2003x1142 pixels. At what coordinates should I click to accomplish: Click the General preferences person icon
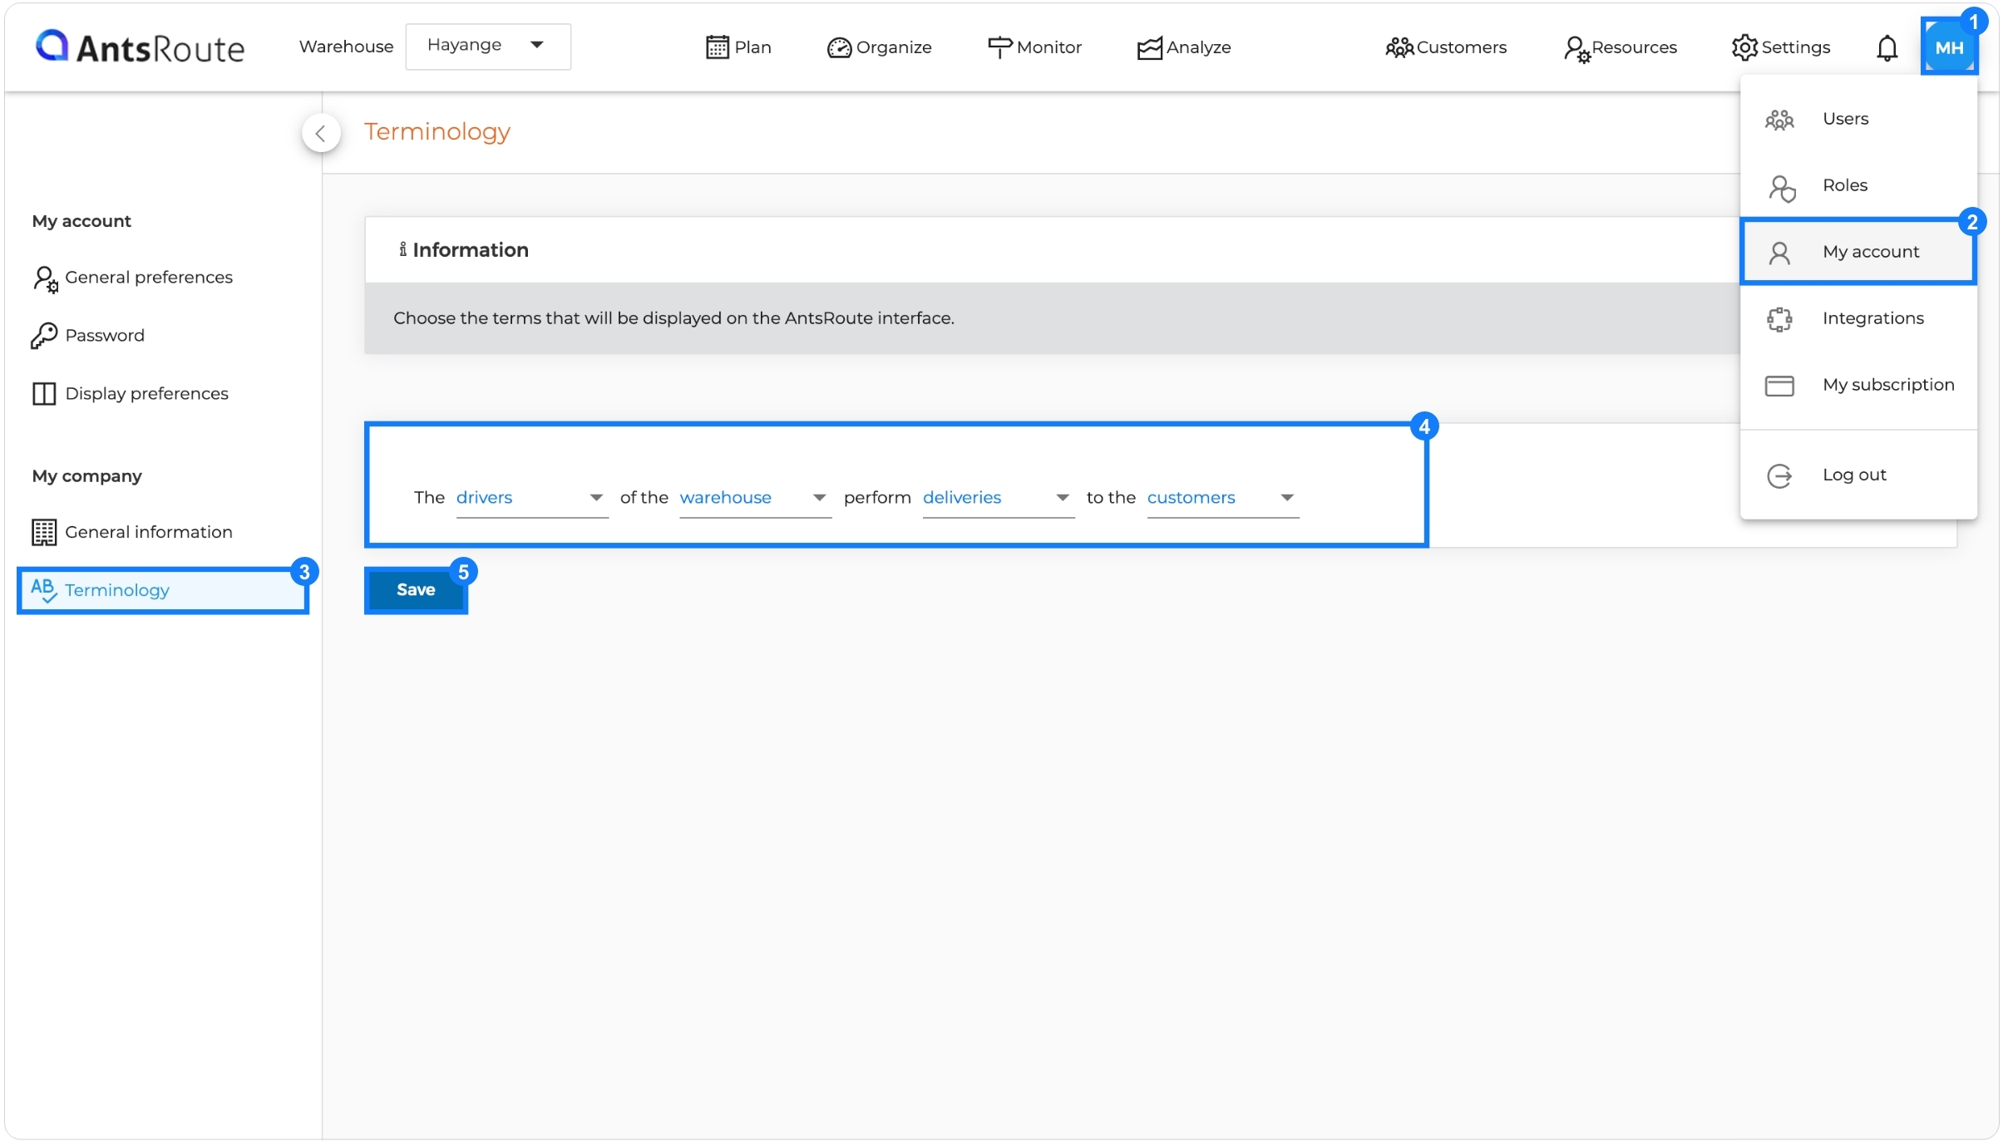click(45, 278)
